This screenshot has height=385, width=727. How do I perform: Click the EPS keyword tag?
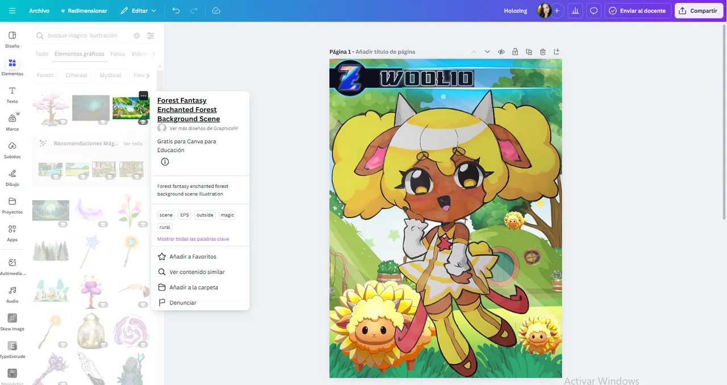tap(185, 215)
